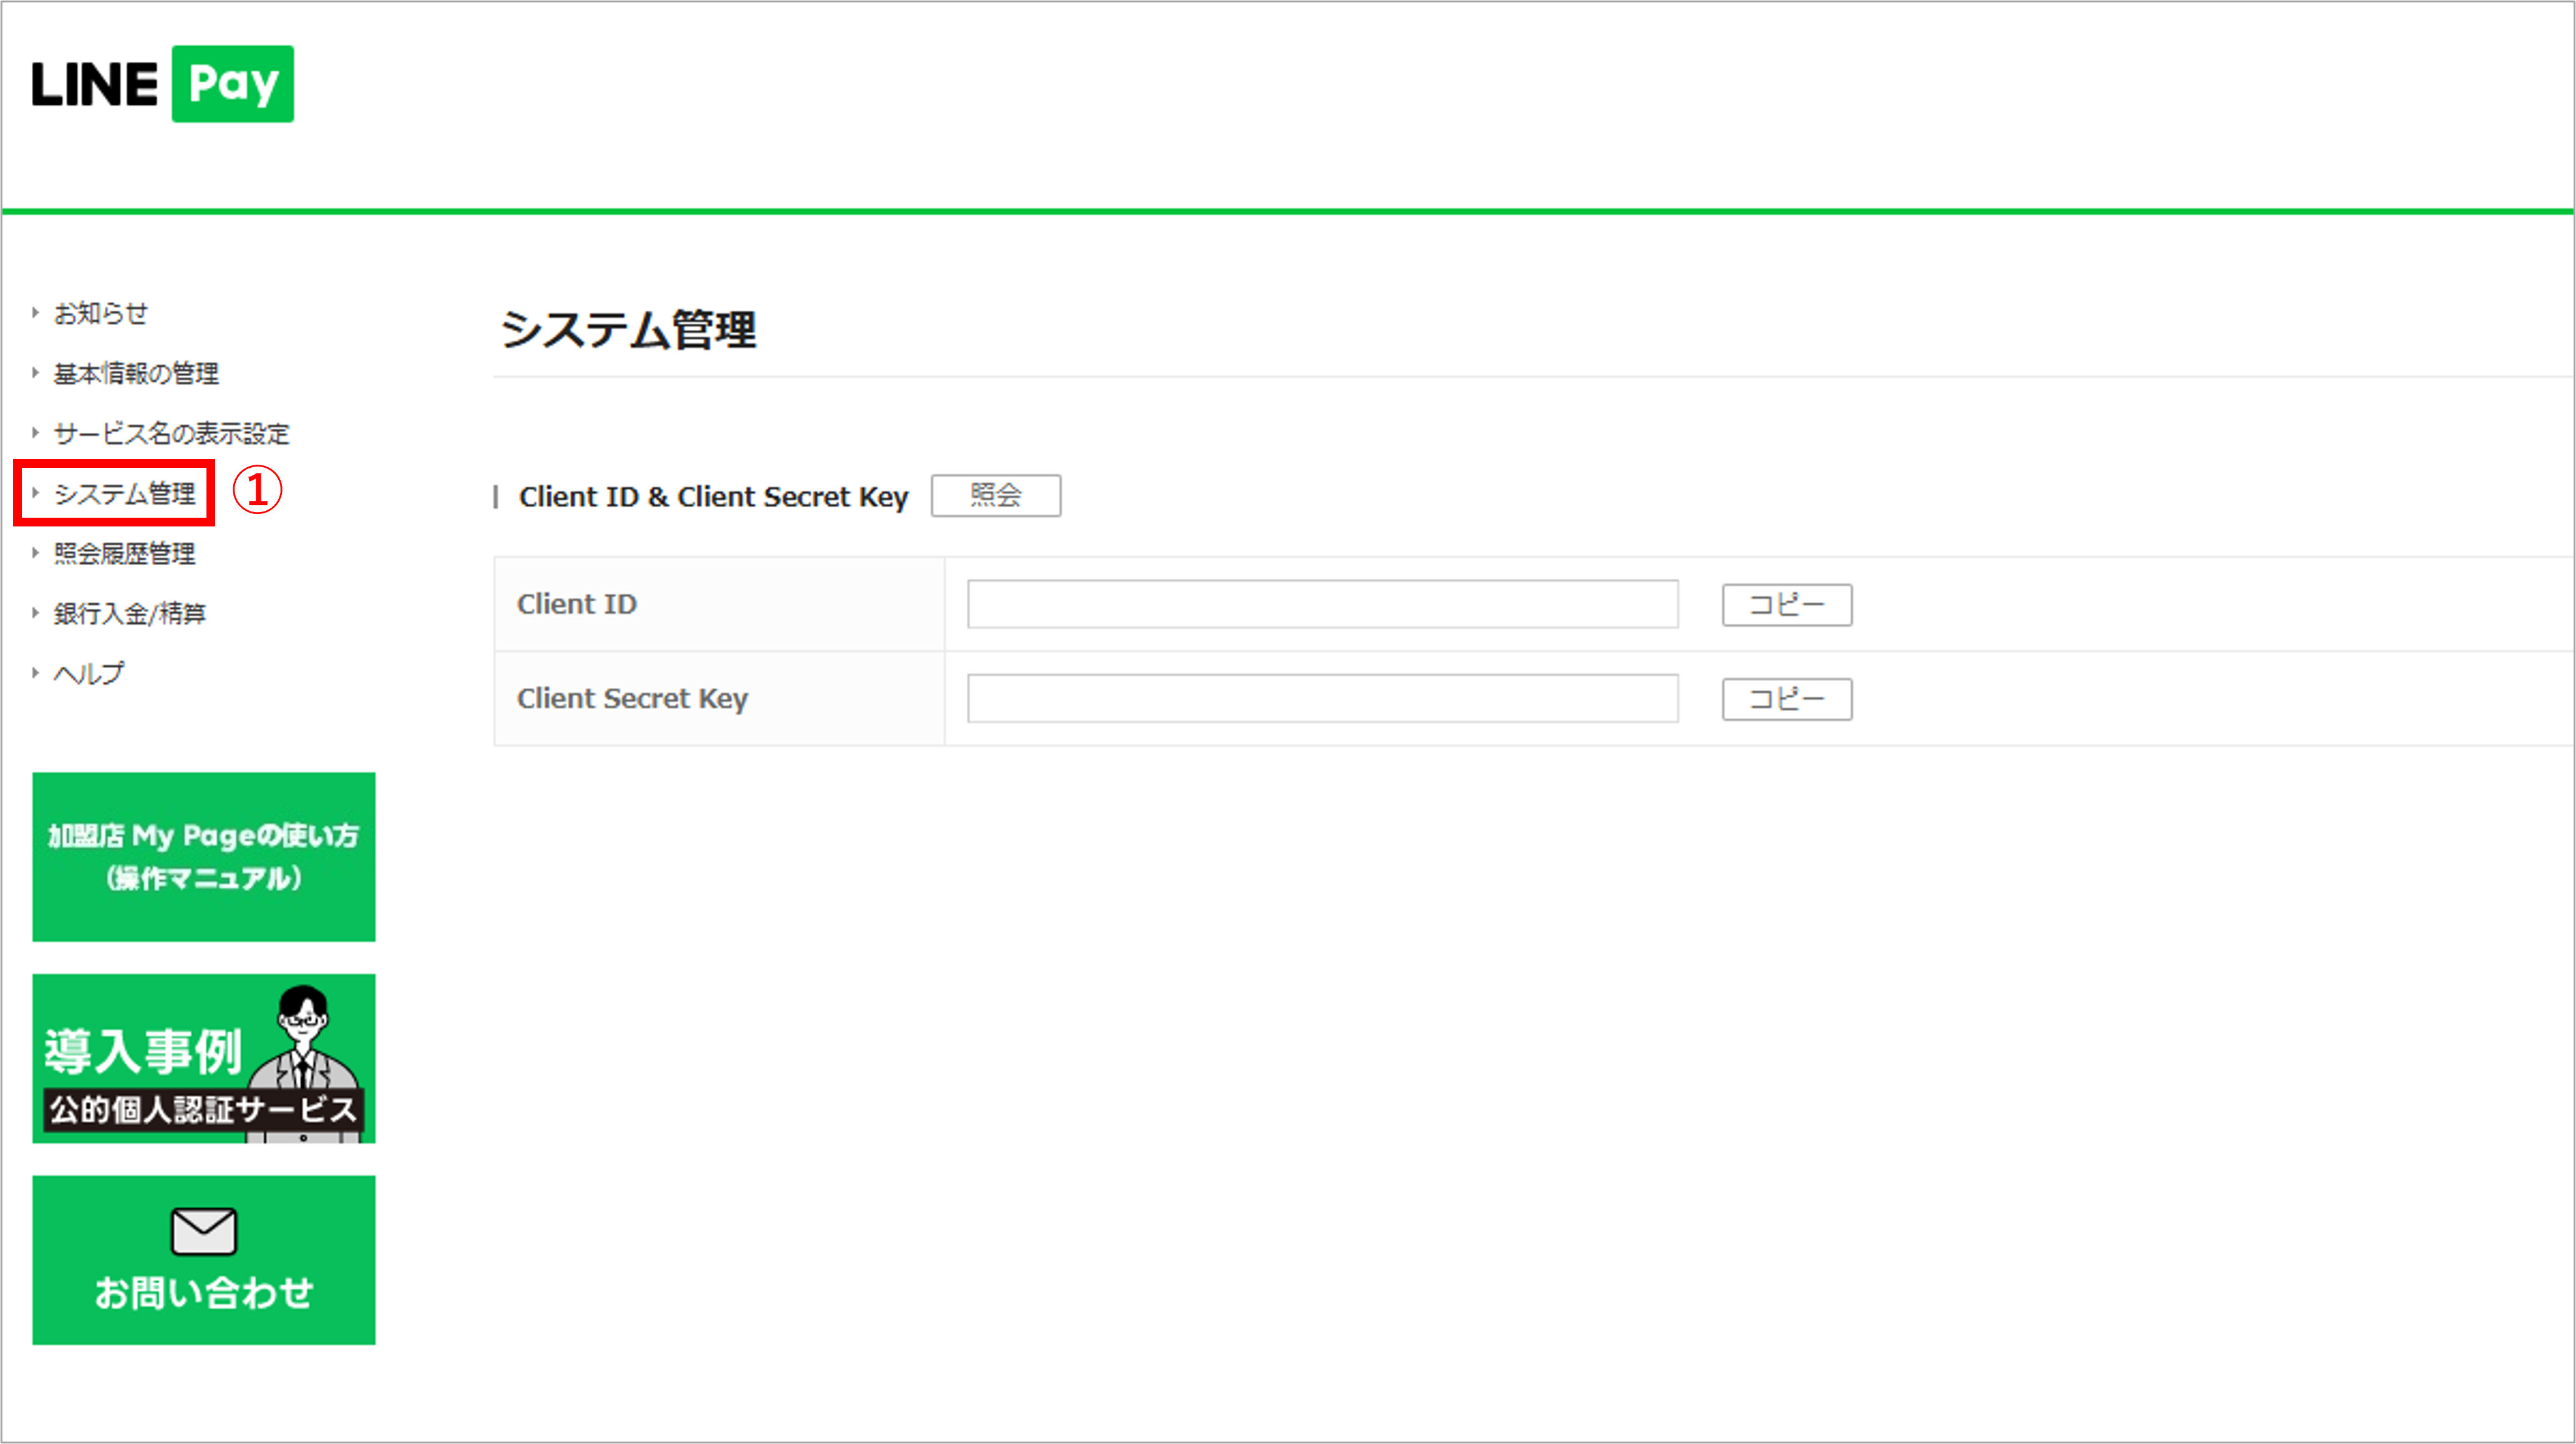Open the 加盟店 My Pageの使い方 manual banner
Viewport: 2576px width, 1444px height.
pos(204,857)
